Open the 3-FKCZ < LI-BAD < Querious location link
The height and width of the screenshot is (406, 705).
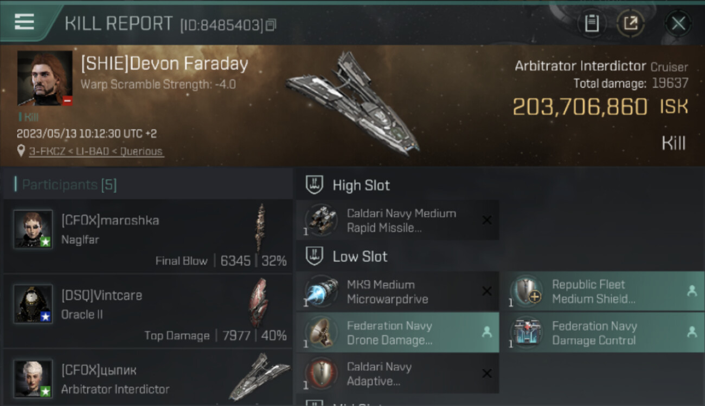click(95, 152)
